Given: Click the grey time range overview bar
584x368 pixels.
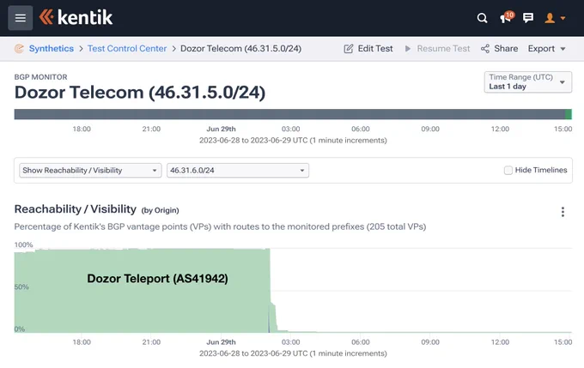Looking at the screenshot, I should pyautogui.click(x=289, y=114).
